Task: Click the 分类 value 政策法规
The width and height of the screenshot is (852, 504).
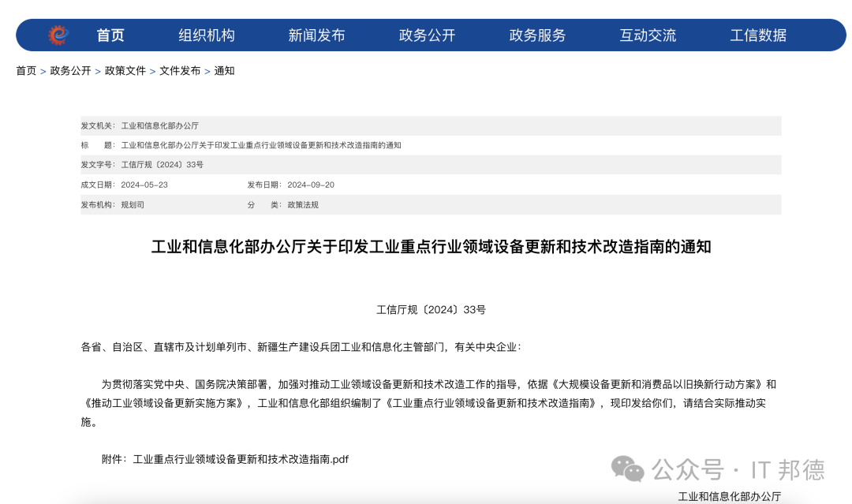Action: (x=303, y=205)
